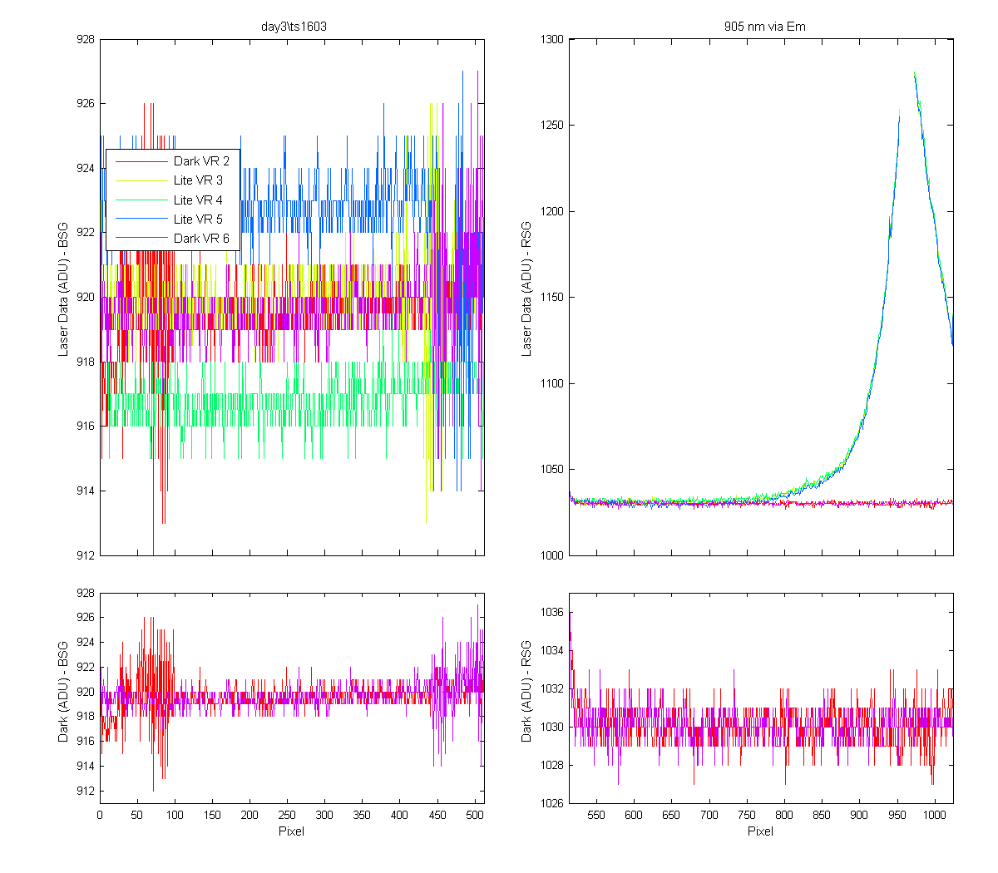Click the '350' x-axis tick label
Image resolution: width=998 pixels, height=873 pixels.
[x=362, y=816]
